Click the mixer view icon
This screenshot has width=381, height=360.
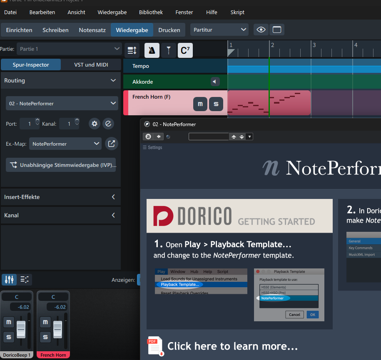tap(9, 280)
